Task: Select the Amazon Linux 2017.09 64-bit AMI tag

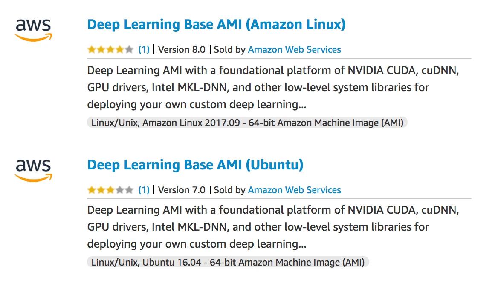Action: [x=247, y=123]
